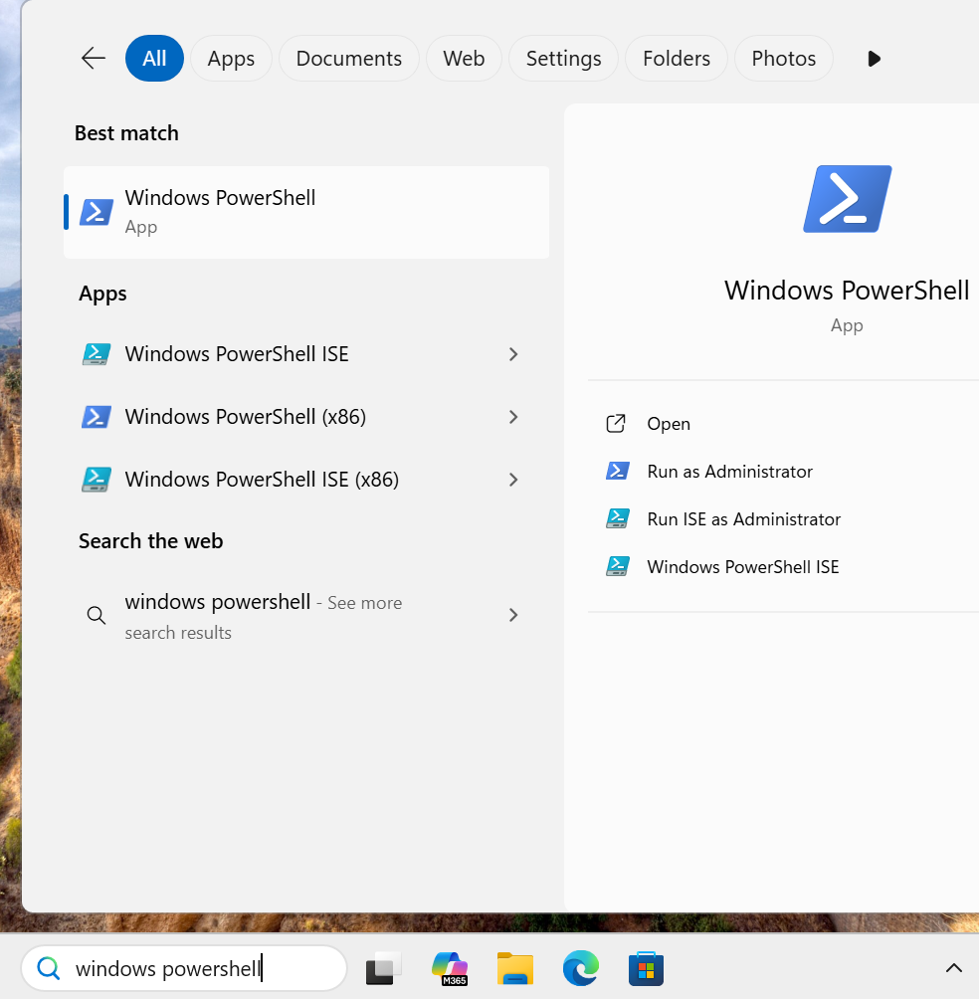Open Microsoft Store from the taskbar
This screenshot has width=979, height=999.
coord(646,968)
